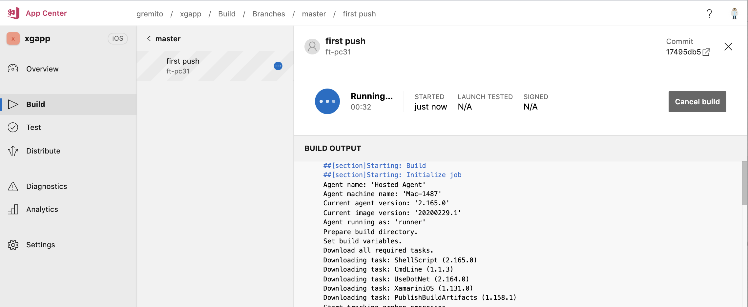Close the build details panel

[728, 47]
